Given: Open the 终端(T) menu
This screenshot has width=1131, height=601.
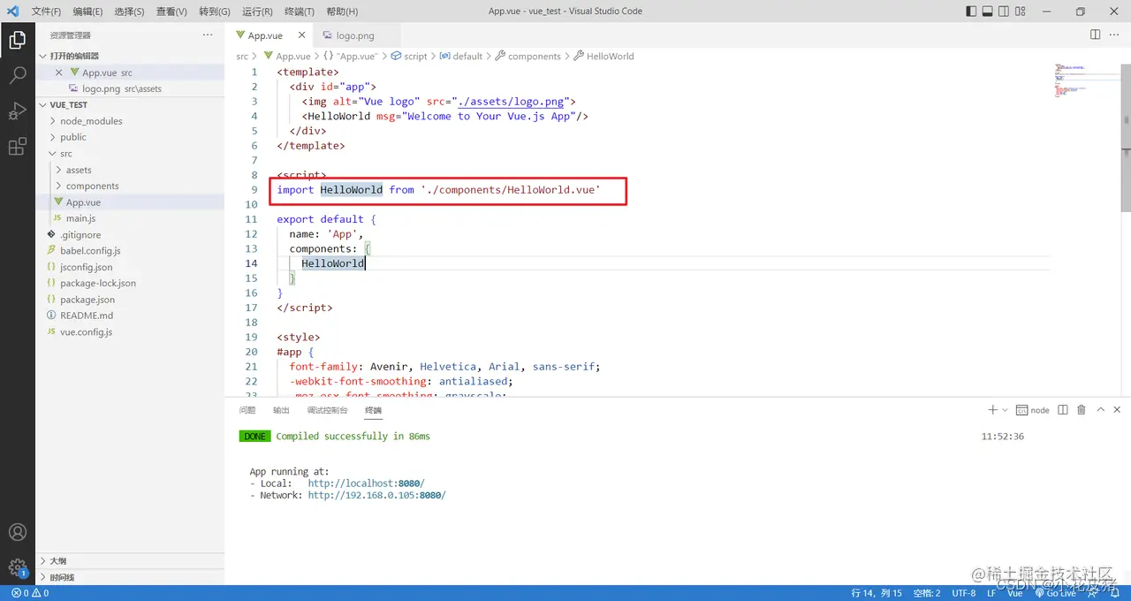Looking at the screenshot, I should tap(300, 11).
